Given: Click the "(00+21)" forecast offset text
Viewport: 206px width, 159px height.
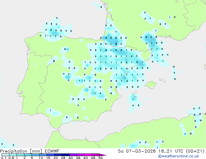Looking at the screenshot, I should (x=195, y=151).
